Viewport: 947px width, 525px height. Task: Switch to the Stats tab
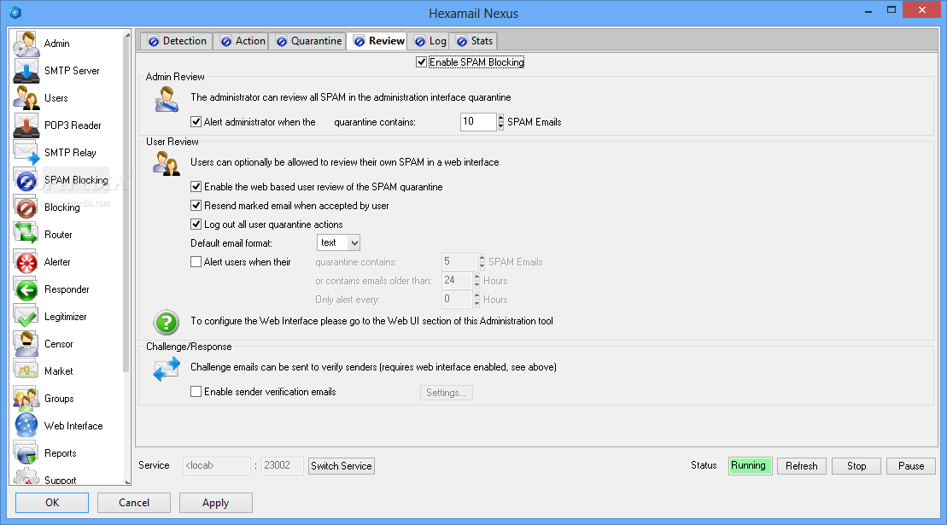click(474, 41)
